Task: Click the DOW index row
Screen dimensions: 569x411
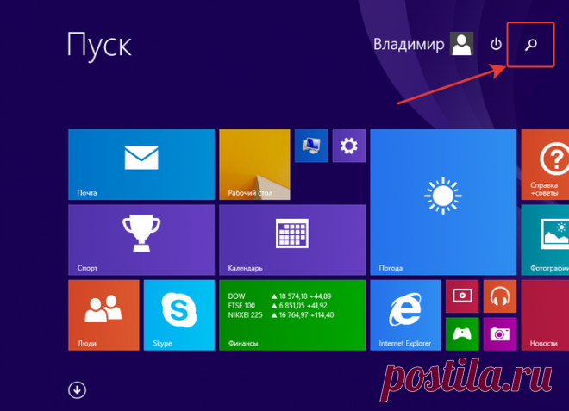Action: (280, 296)
